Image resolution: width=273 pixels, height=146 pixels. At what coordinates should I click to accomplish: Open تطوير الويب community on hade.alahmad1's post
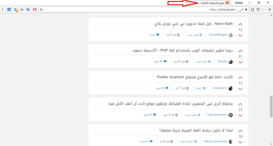pyautogui.click(x=192, y=115)
